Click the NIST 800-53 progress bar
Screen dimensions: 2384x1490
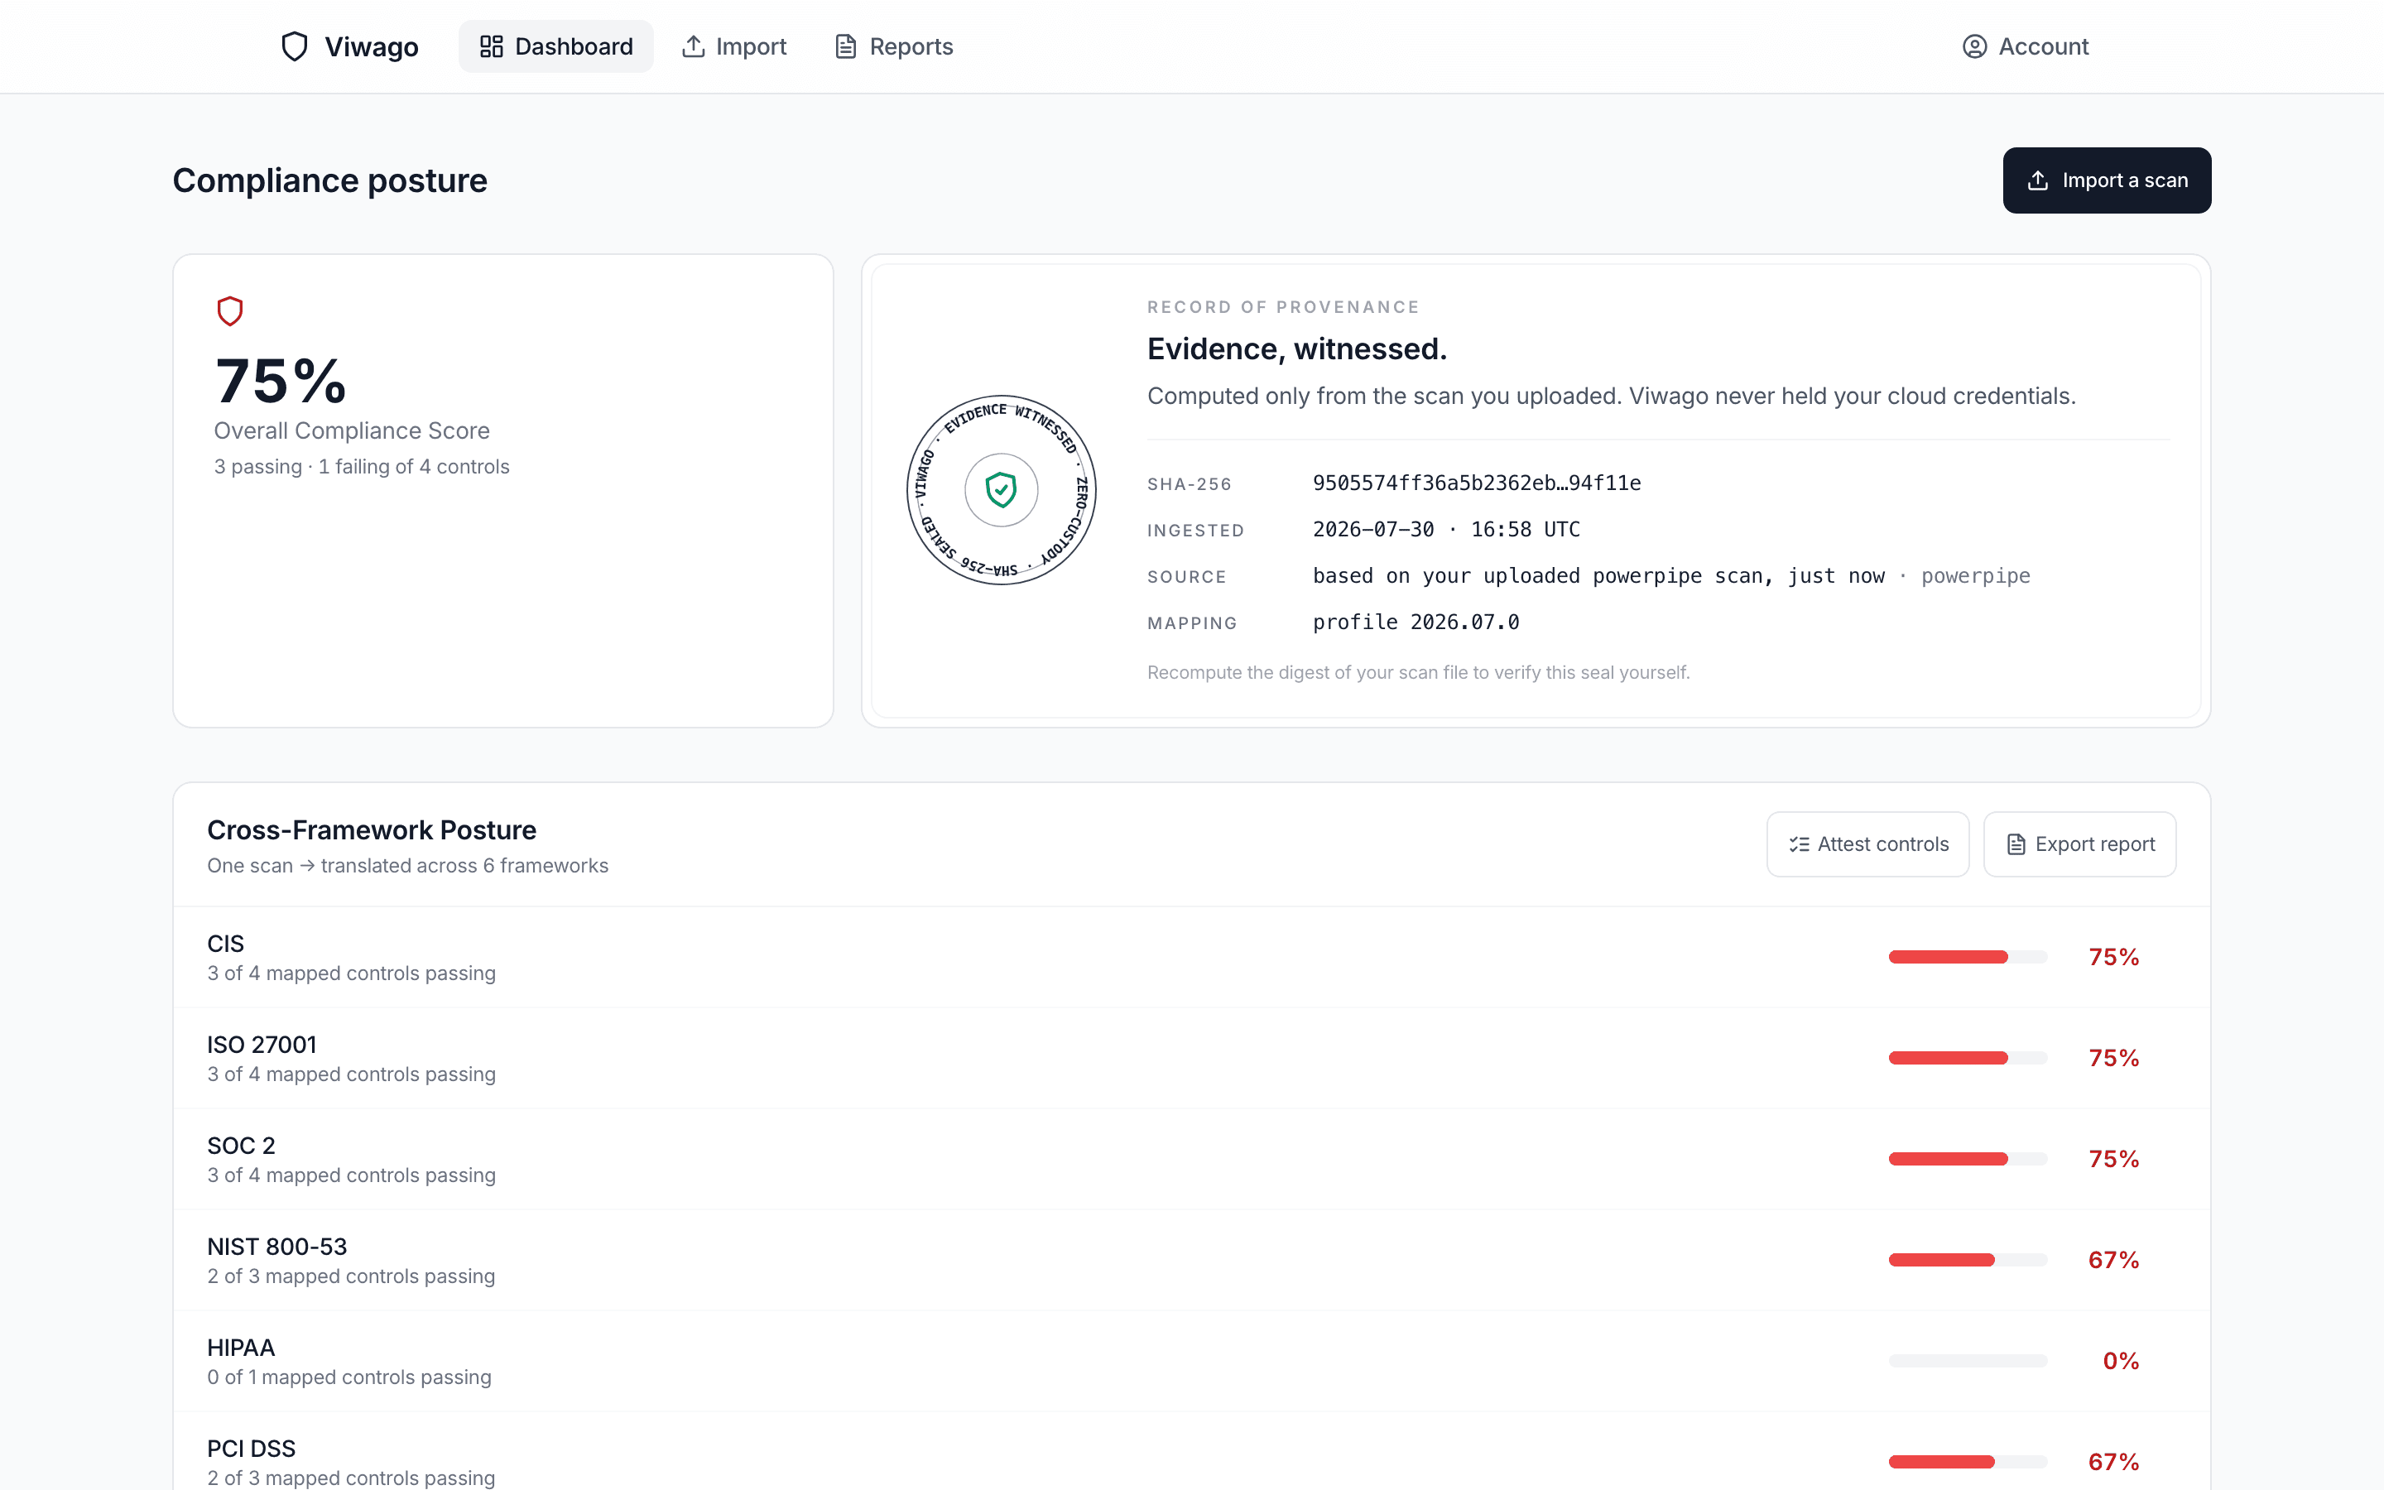coord(1968,1259)
